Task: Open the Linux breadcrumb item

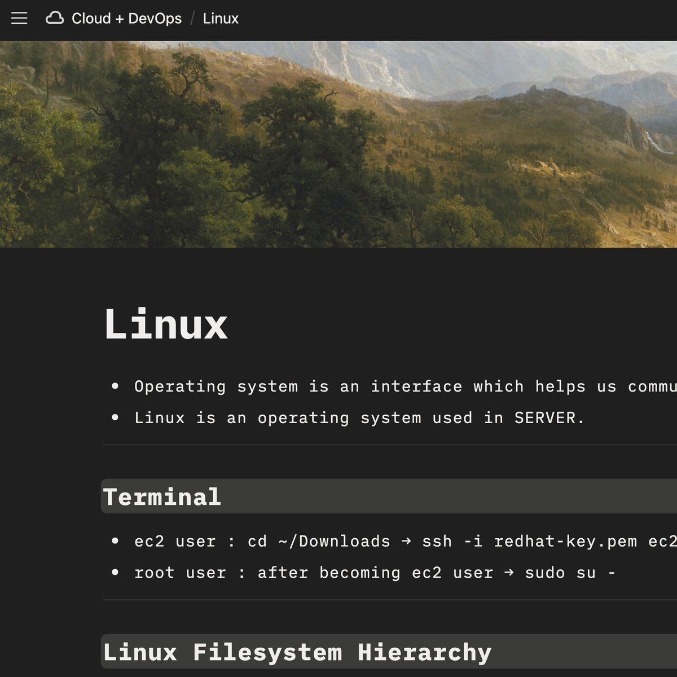Action: tap(221, 19)
